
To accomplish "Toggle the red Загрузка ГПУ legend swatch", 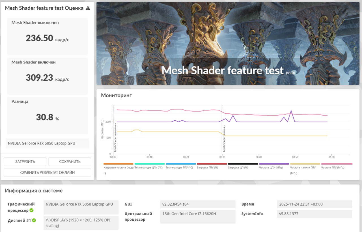I will [x=212, y=164].
